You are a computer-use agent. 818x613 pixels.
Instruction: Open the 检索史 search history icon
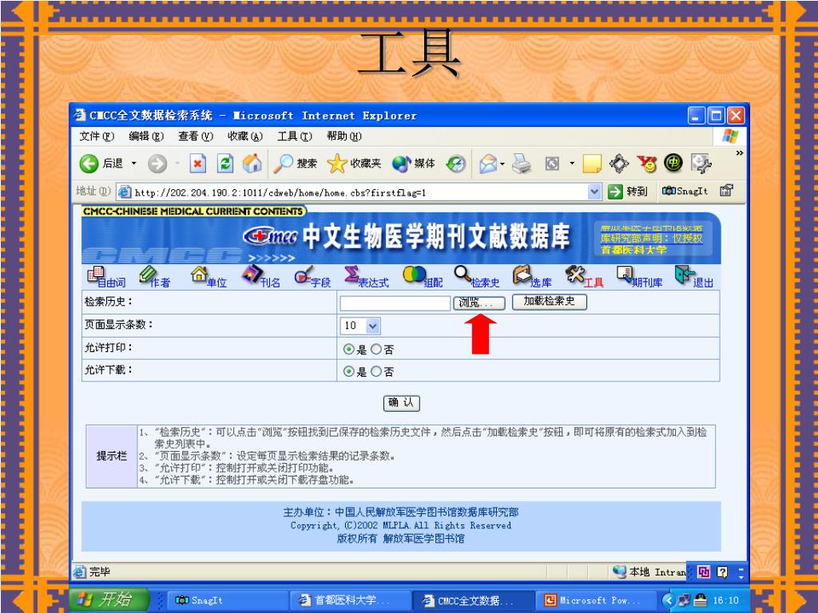click(476, 277)
